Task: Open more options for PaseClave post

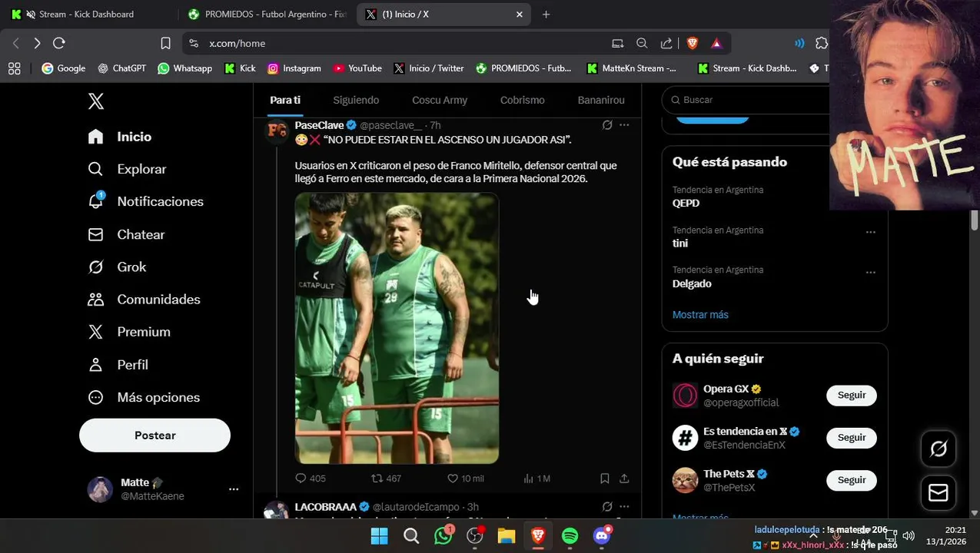Action: click(x=624, y=125)
